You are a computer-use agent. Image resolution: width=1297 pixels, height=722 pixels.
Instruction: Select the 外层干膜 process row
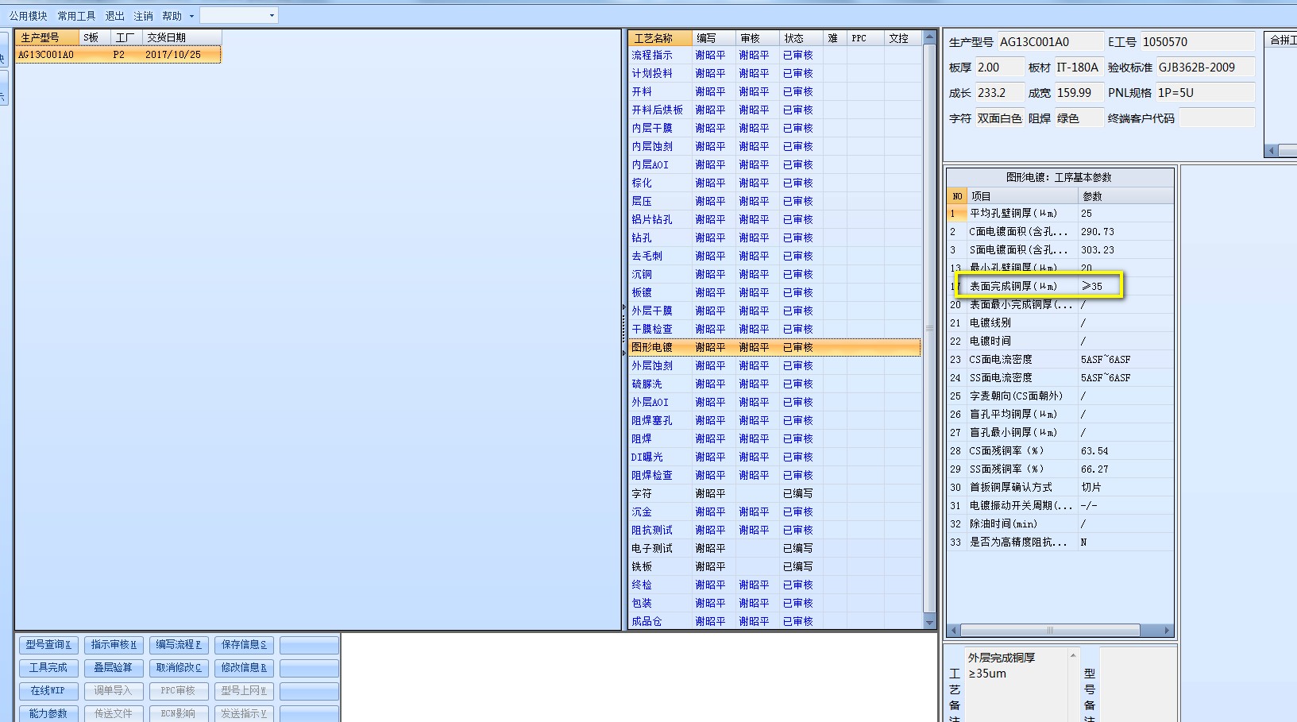pos(774,311)
